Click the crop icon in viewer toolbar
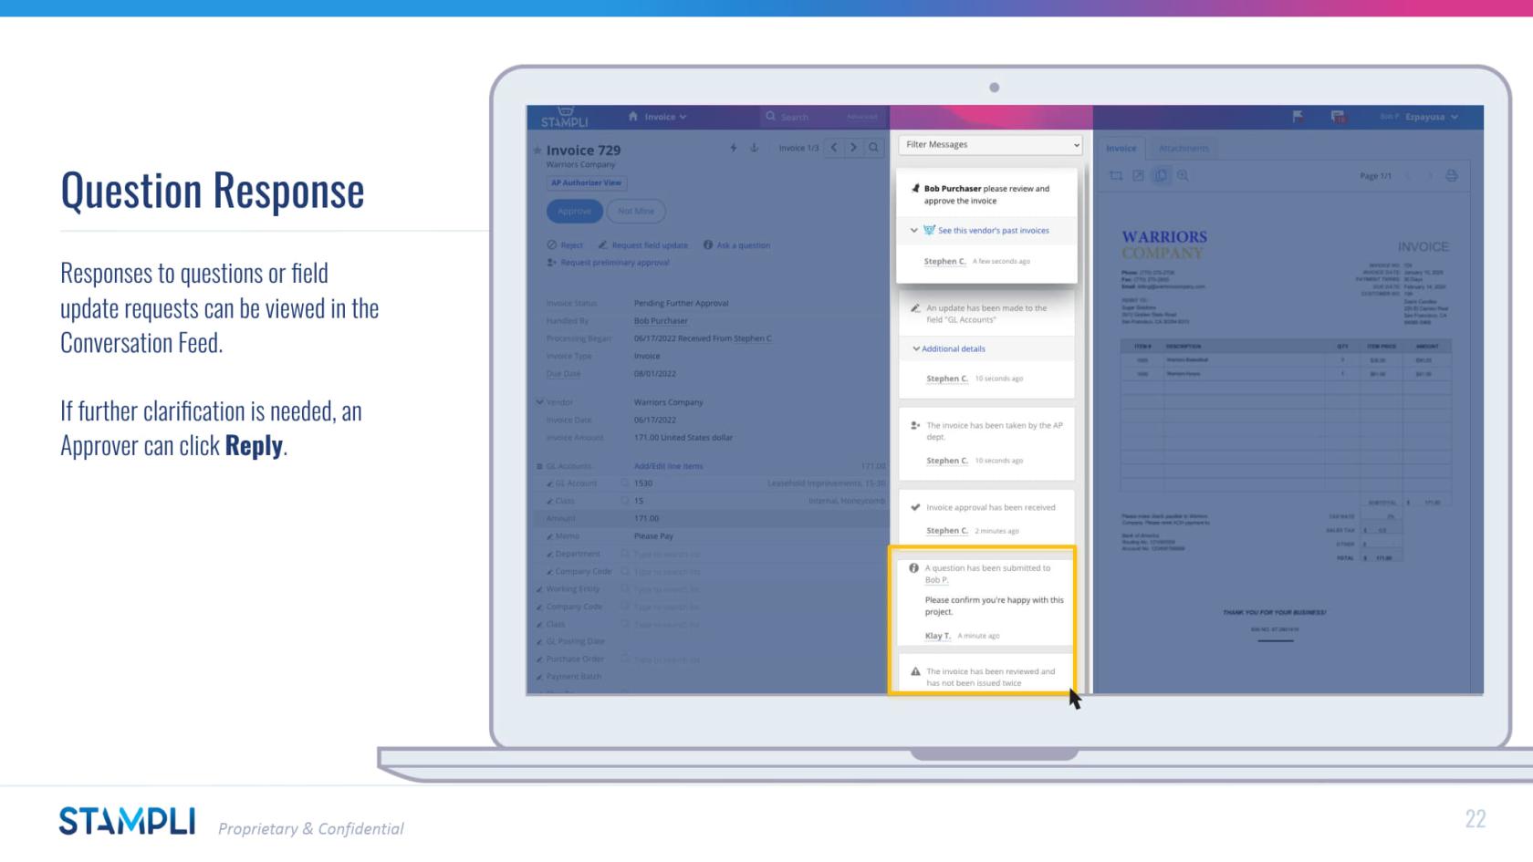 (x=1116, y=176)
